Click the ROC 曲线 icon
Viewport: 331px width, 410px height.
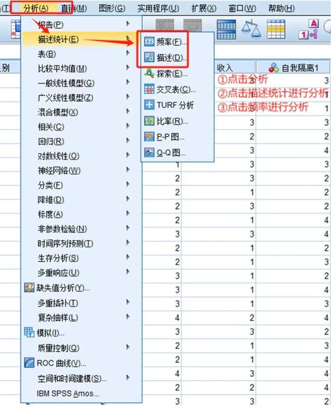click(29, 363)
